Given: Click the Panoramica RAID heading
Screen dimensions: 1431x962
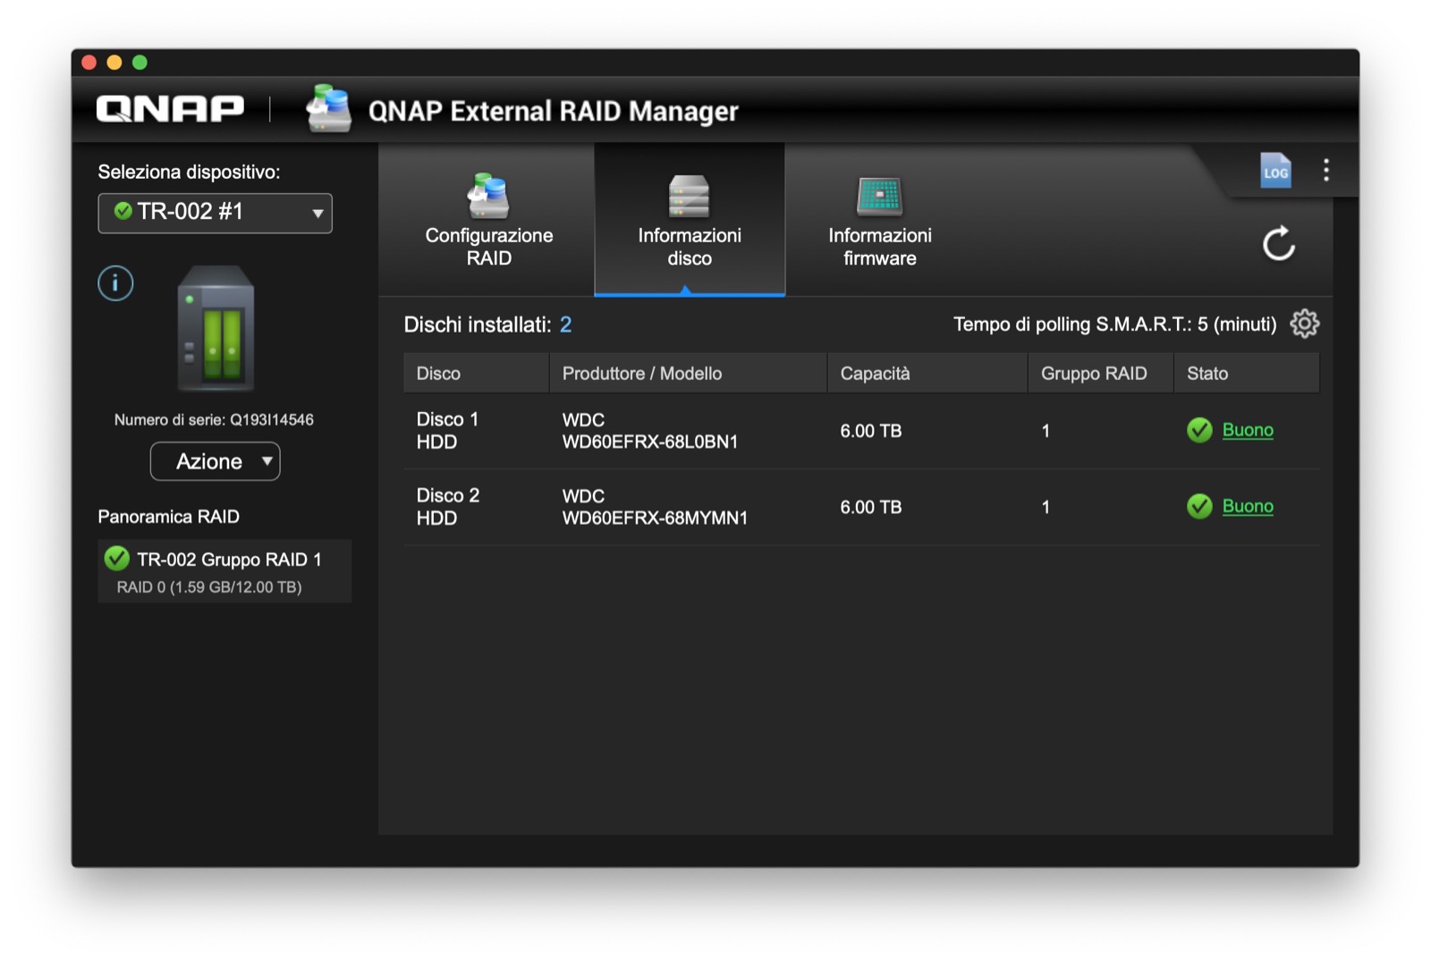Looking at the screenshot, I should pos(168,517).
